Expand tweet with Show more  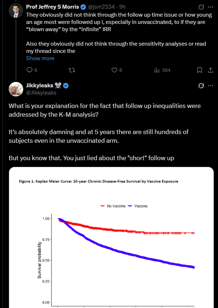coord(40,58)
